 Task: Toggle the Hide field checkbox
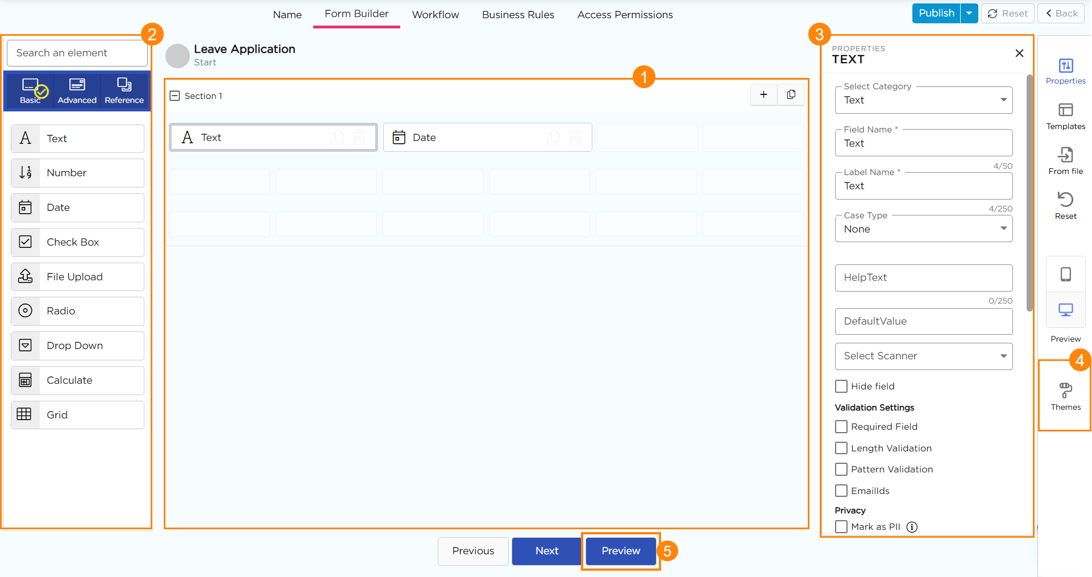[841, 387]
